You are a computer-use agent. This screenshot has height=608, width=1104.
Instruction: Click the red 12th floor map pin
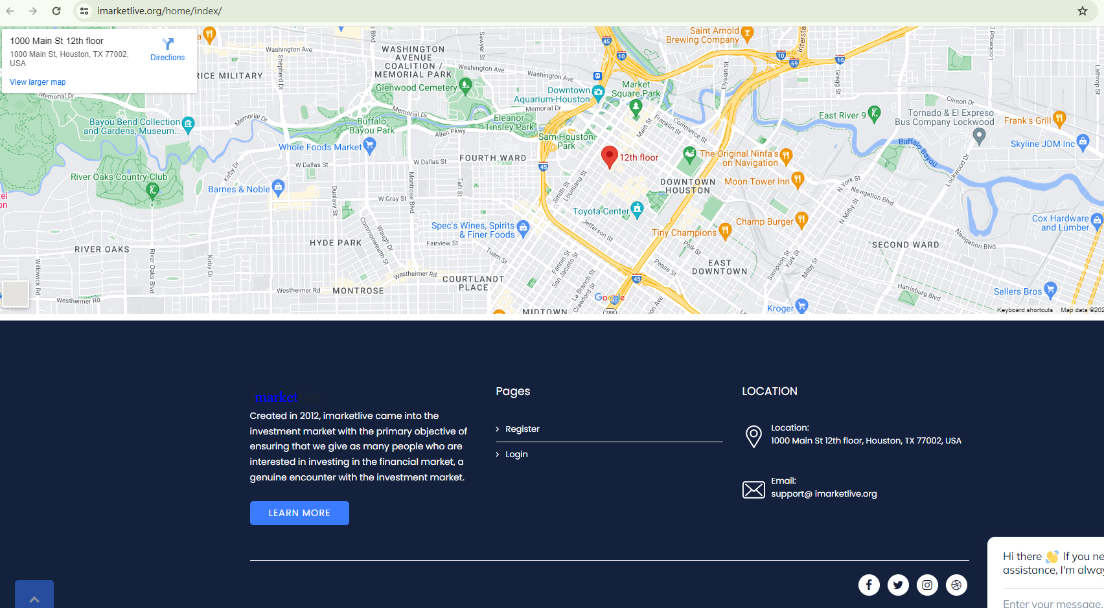[609, 156]
